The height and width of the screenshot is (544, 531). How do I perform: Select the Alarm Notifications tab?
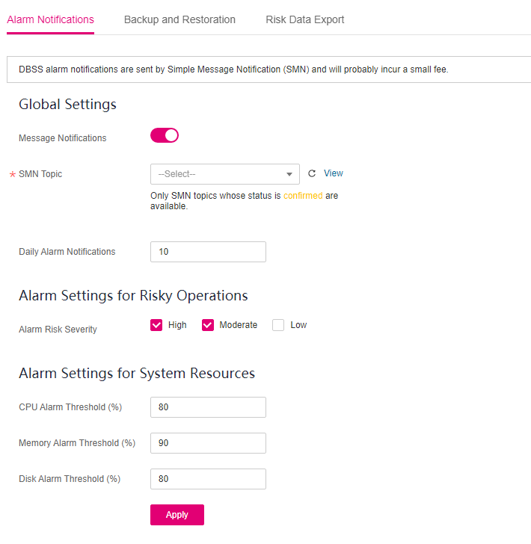tap(50, 19)
